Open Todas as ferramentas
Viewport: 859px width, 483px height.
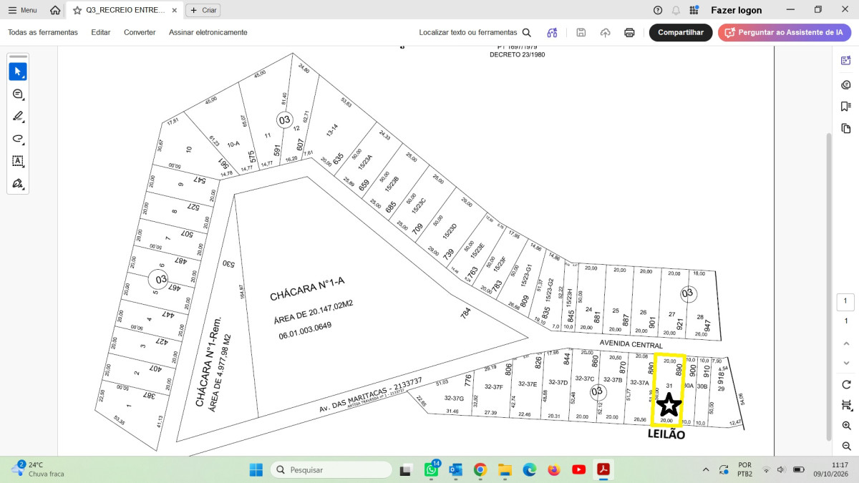click(x=43, y=32)
